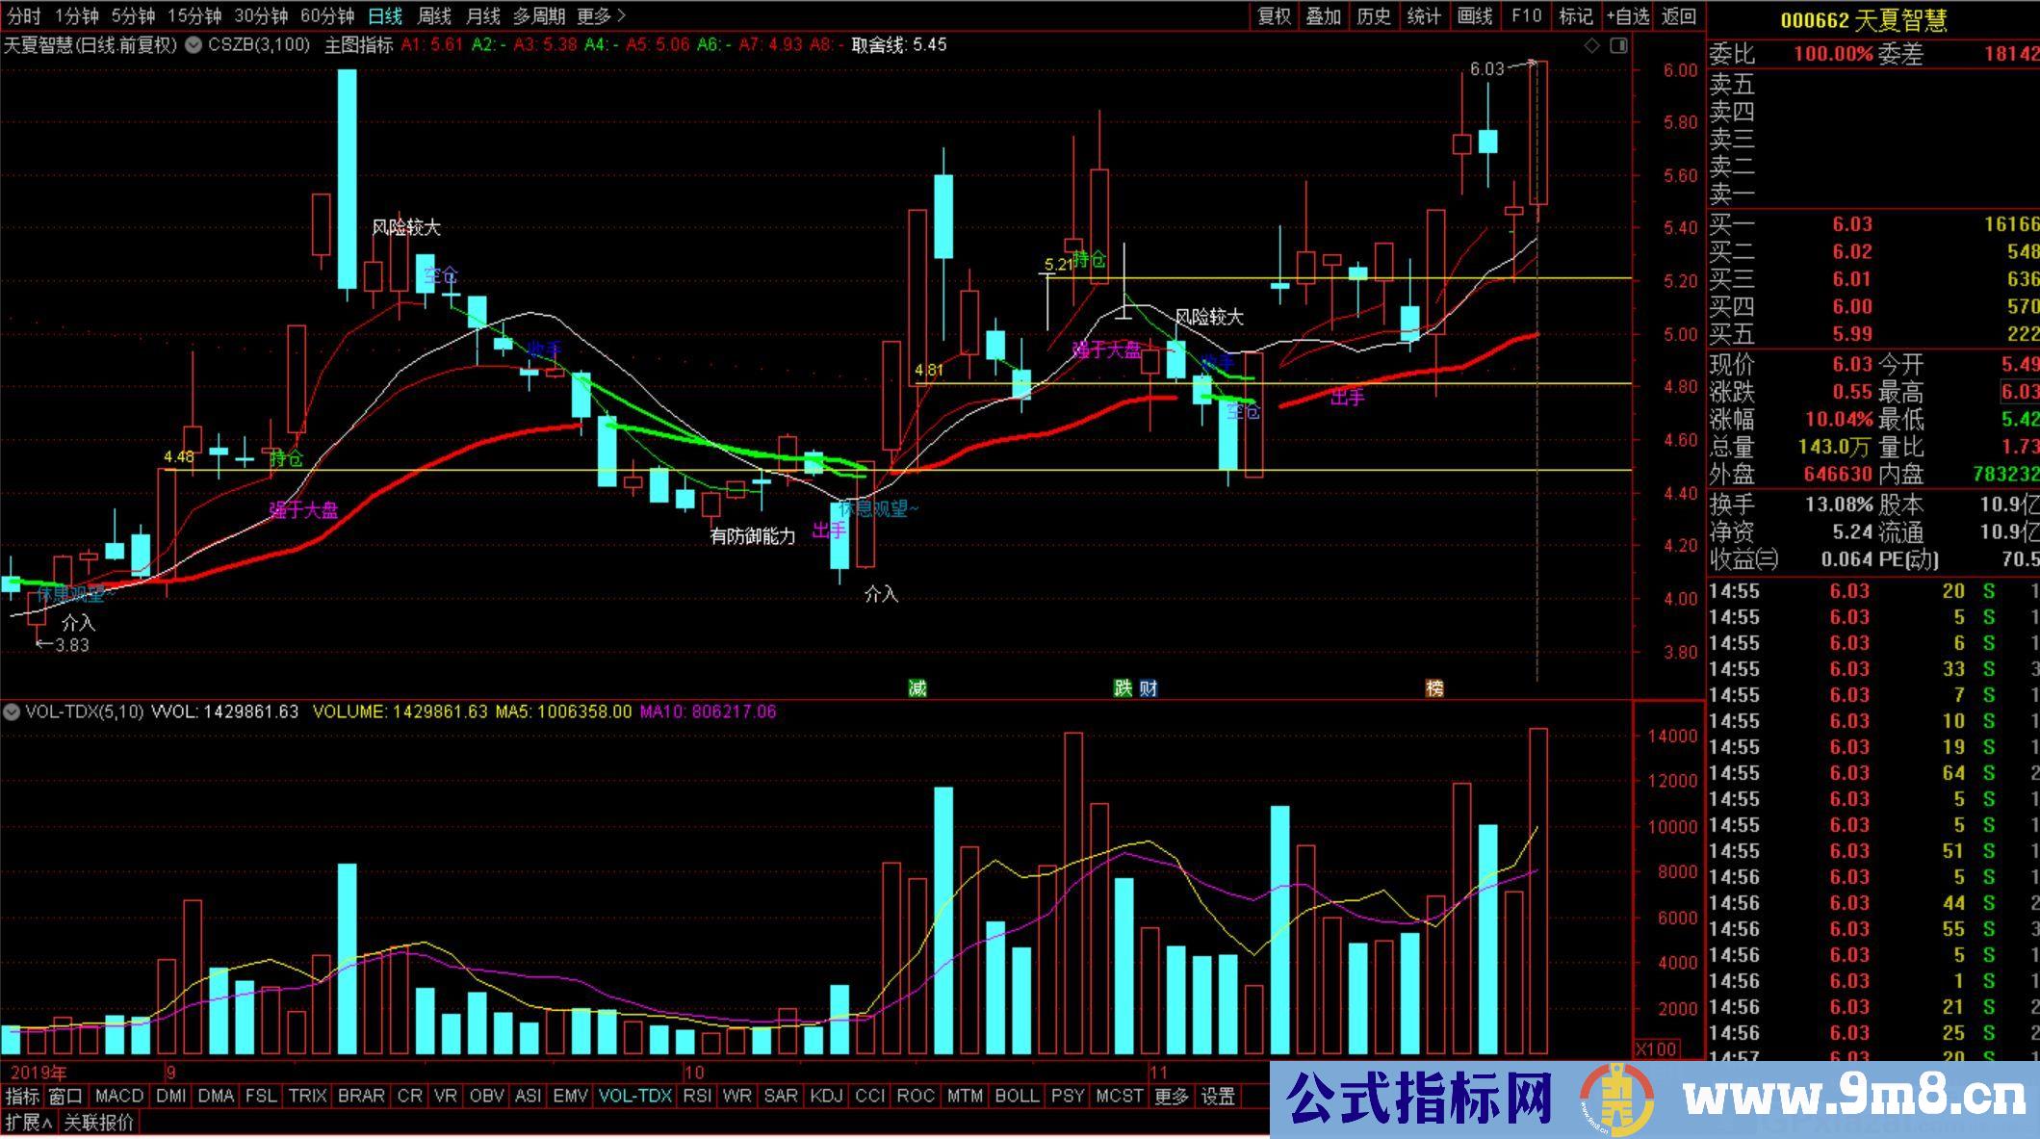2040x1139 pixels.
Task: Switch to the 周线 weekly chart tab
Action: 434,15
